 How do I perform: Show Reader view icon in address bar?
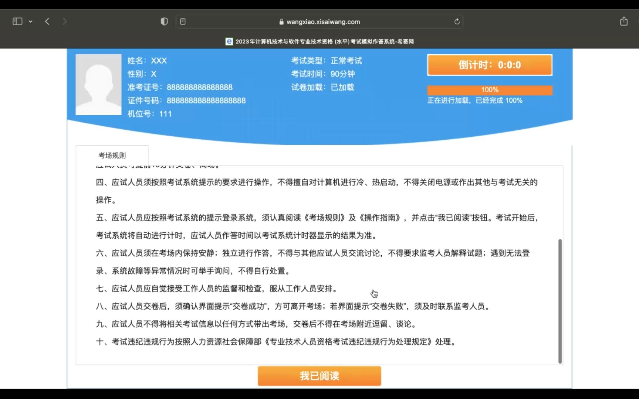pos(183,21)
